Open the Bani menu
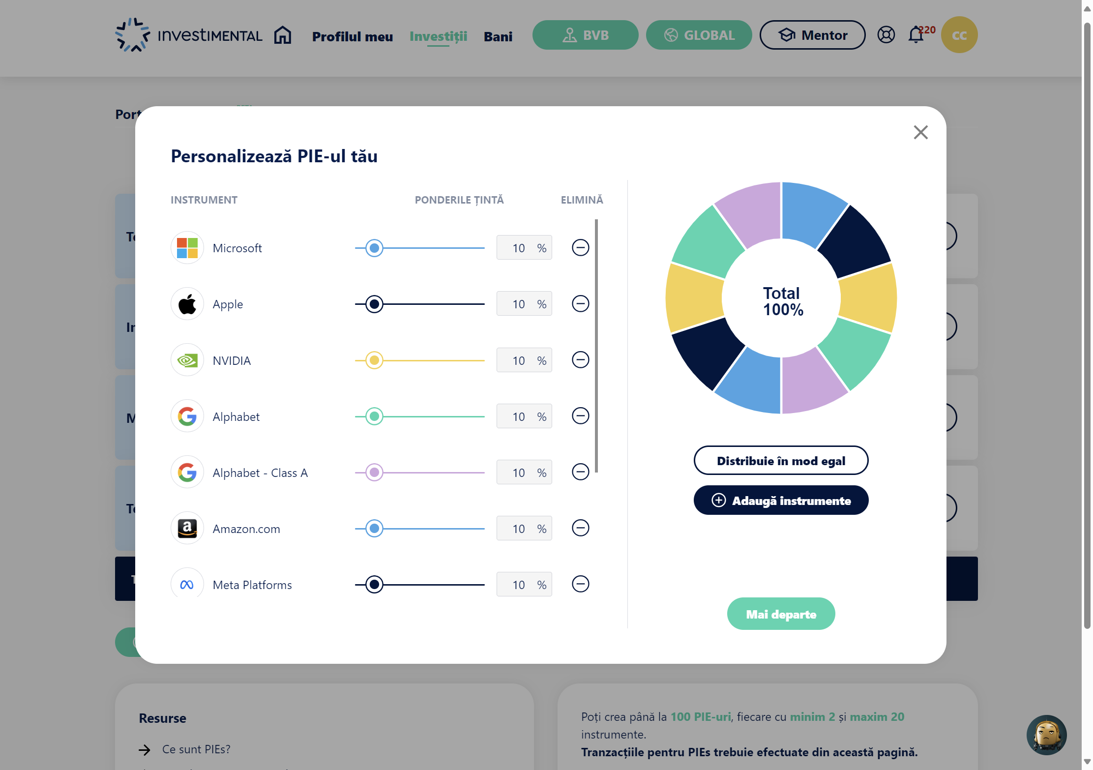Screen dimensions: 1093x770 coord(498,36)
